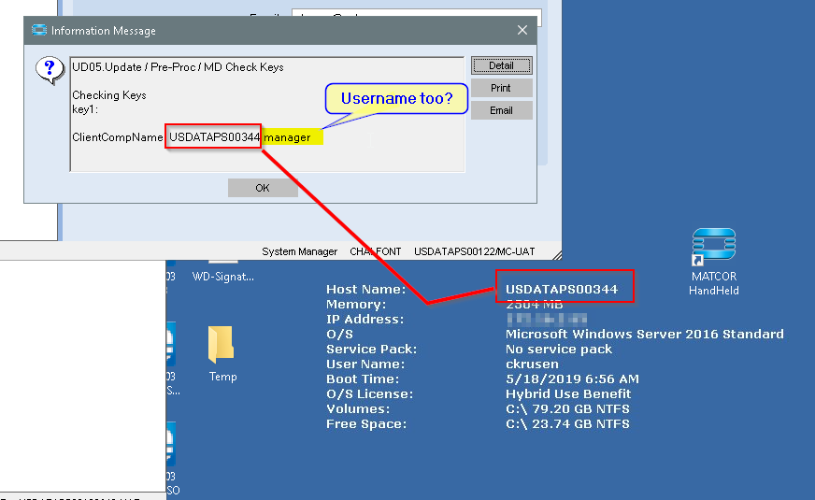Click the 'USDATAPS00344' host name value on desktop
The image size is (815, 500).
tap(562, 290)
